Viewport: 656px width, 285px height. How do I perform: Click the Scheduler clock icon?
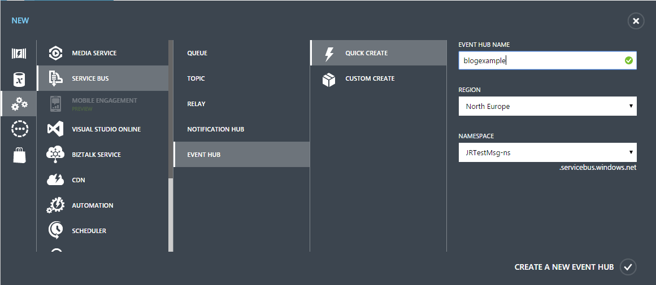tap(55, 231)
